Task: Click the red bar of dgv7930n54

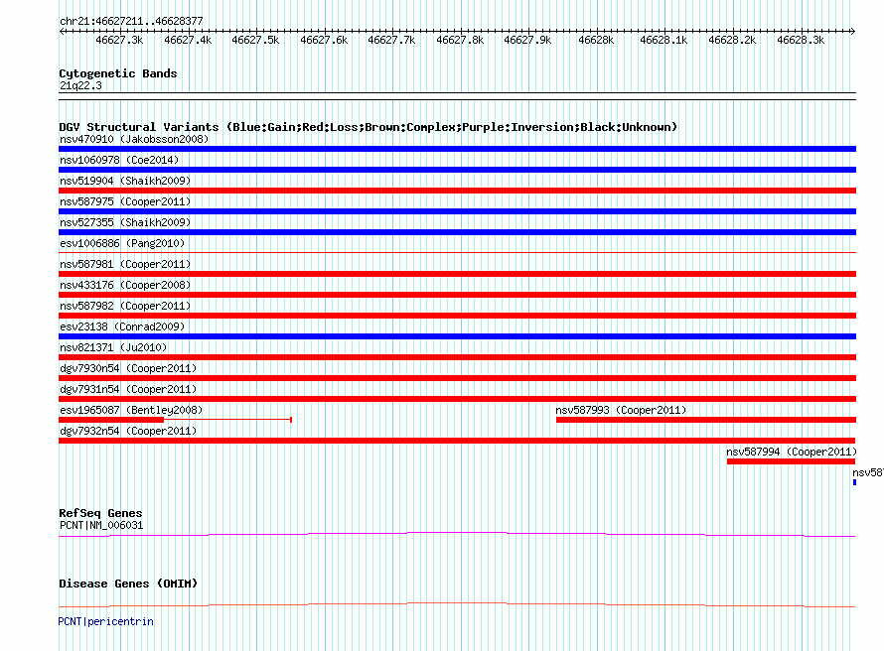Action: coord(457,378)
